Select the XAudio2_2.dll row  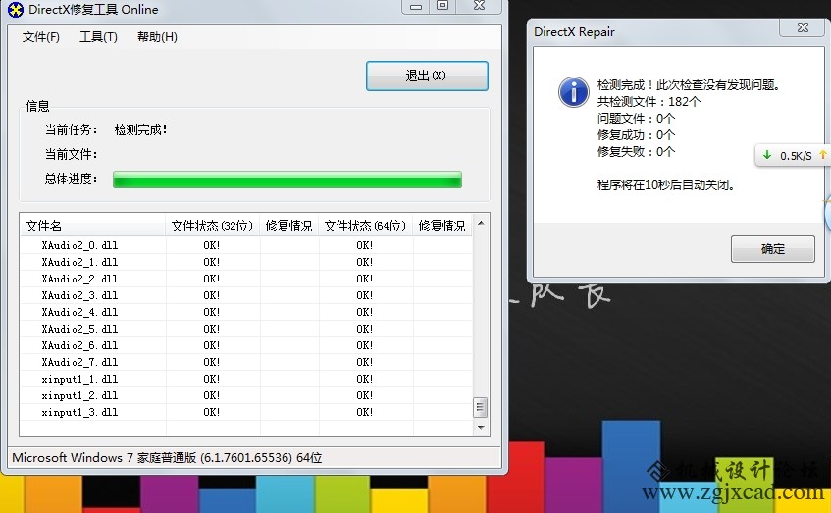click(x=246, y=279)
